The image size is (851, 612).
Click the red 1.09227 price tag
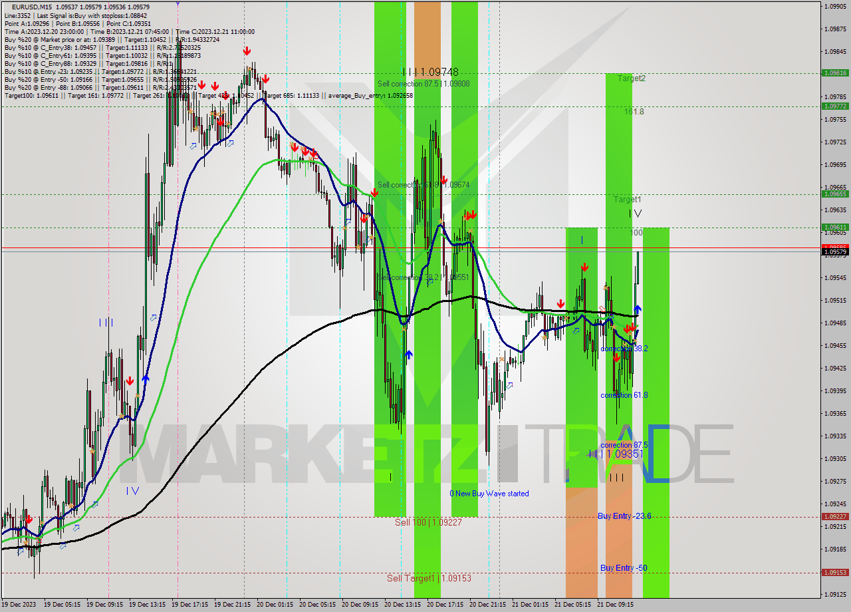tap(835, 516)
